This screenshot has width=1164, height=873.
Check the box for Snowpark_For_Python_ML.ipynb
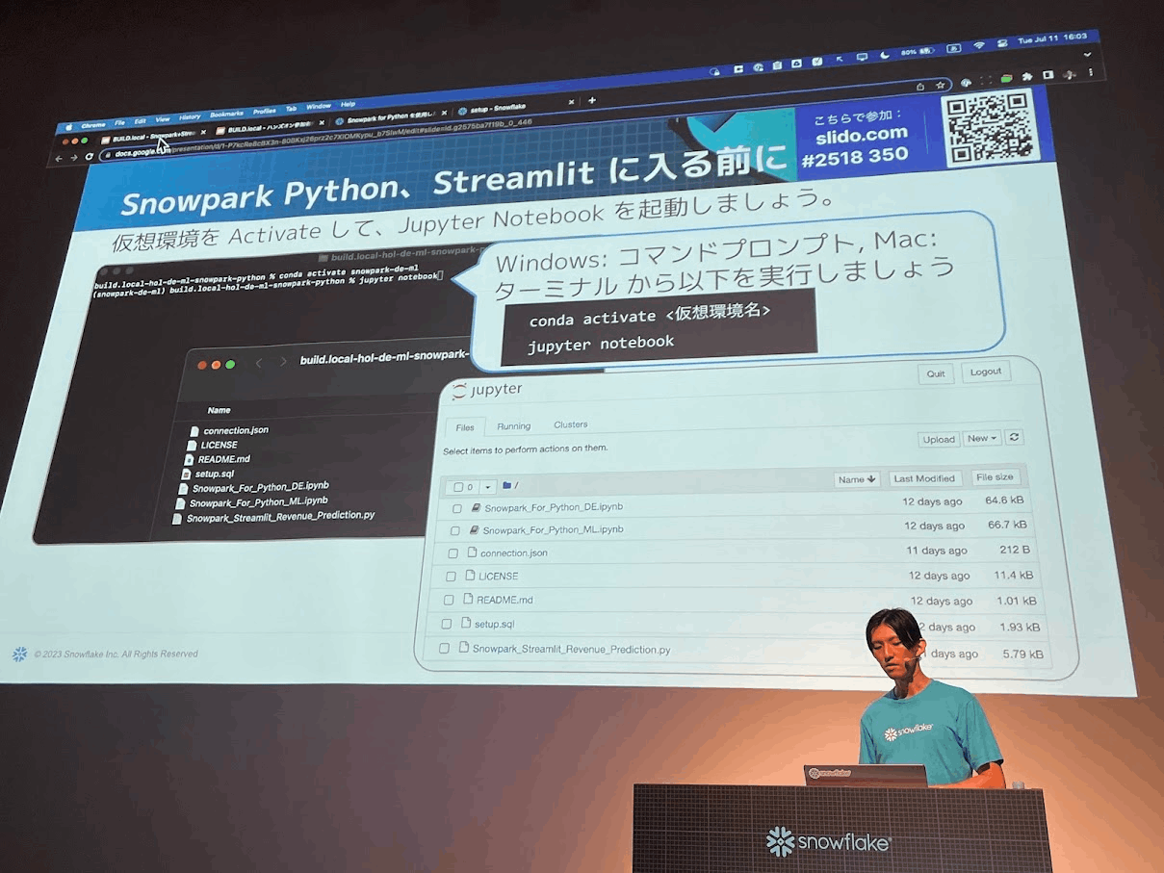coord(455,530)
